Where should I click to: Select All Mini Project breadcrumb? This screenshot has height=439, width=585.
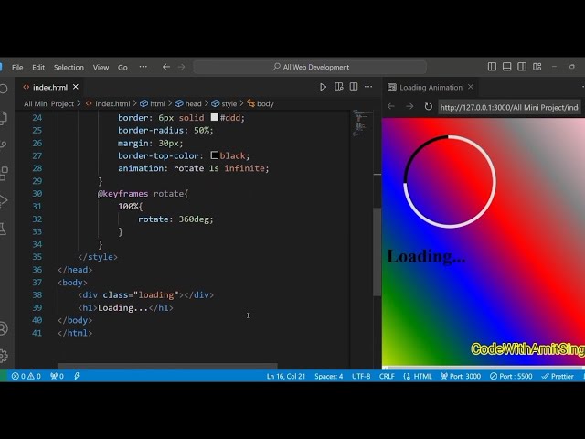point(48,103)
